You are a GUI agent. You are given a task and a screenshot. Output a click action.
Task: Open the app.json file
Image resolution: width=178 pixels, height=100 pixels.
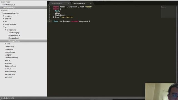[x=8, y=63]
